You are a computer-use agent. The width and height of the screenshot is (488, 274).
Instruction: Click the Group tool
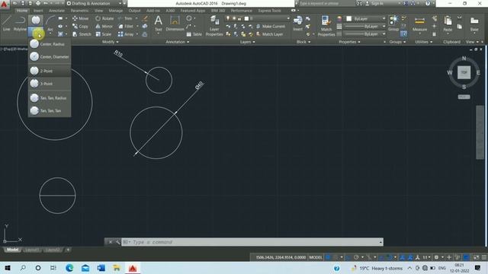pos(393,24)
